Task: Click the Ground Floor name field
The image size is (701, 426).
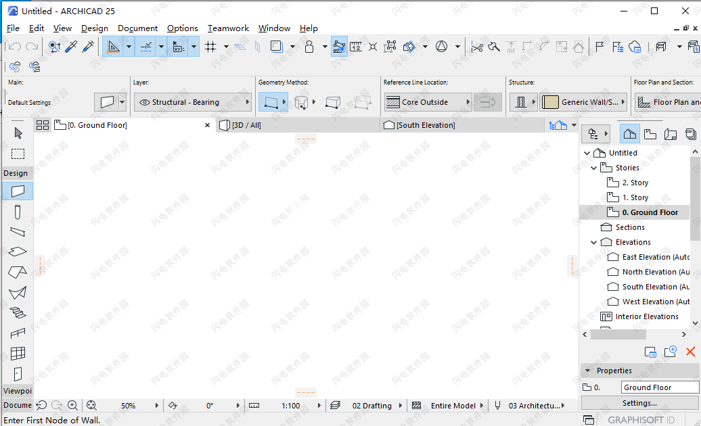Action: point(660,387)
